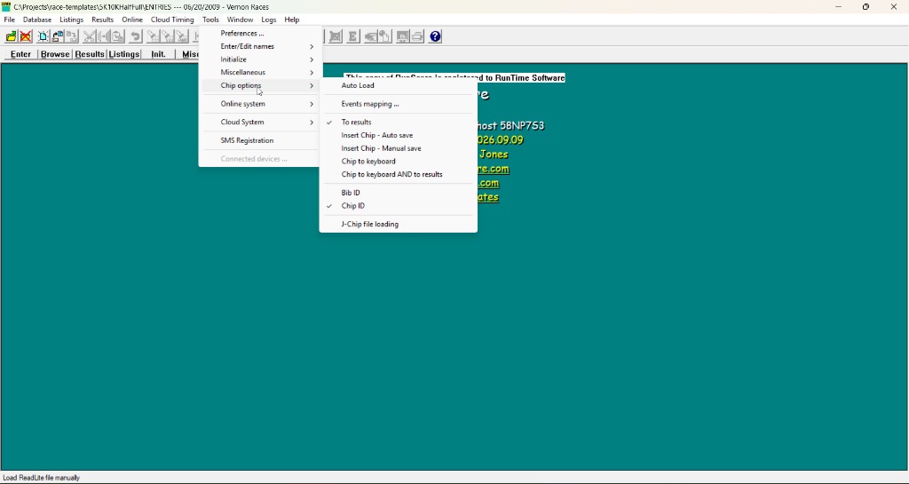Expand the Online system submenu arrow

312,104
